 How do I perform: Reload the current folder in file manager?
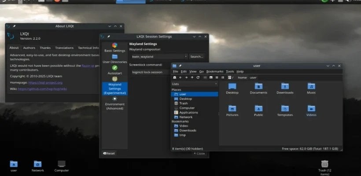(198, 77)
